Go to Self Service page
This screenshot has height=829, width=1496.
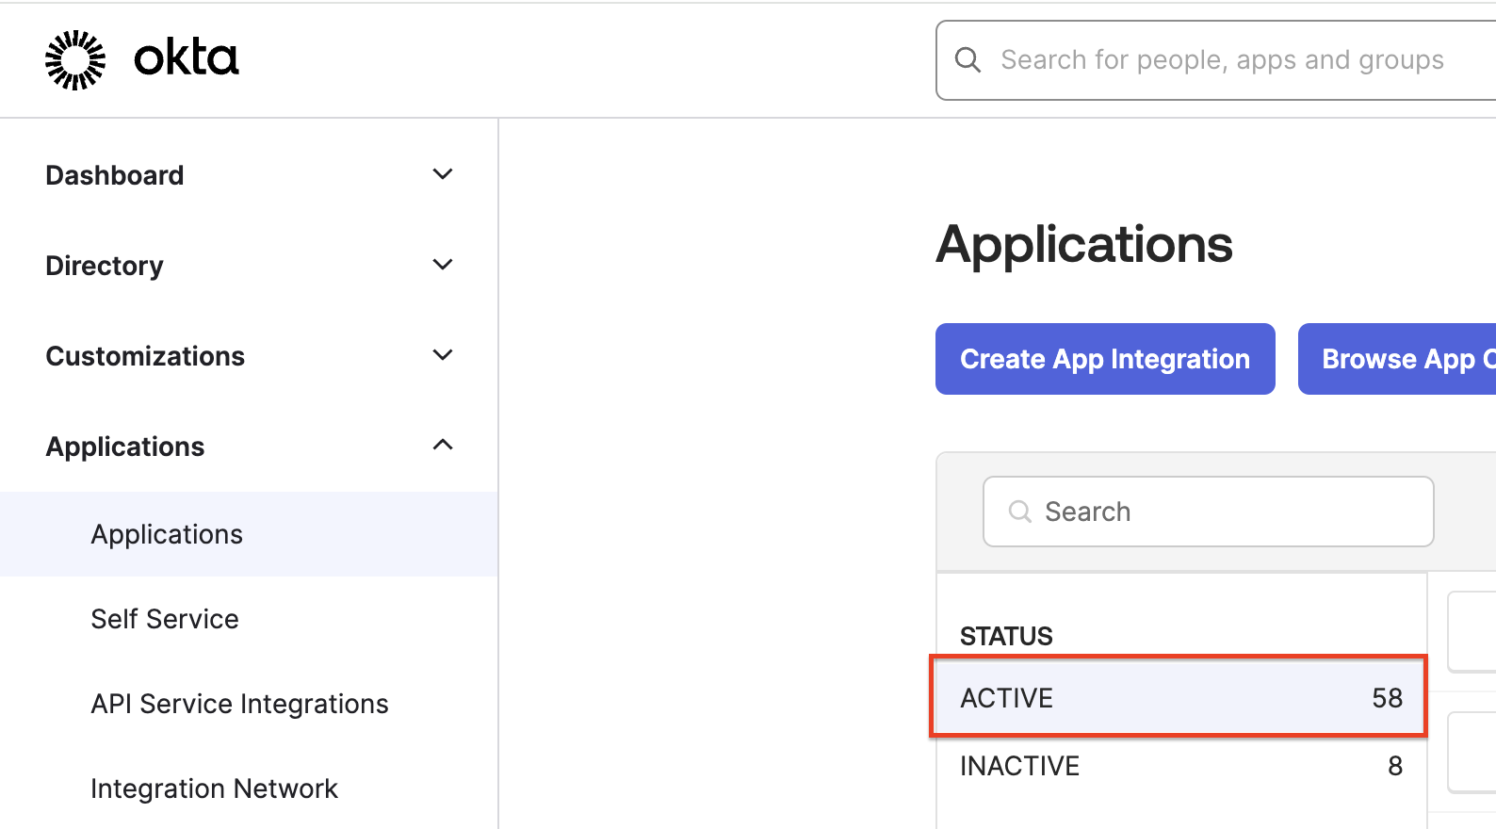point(249,619)
